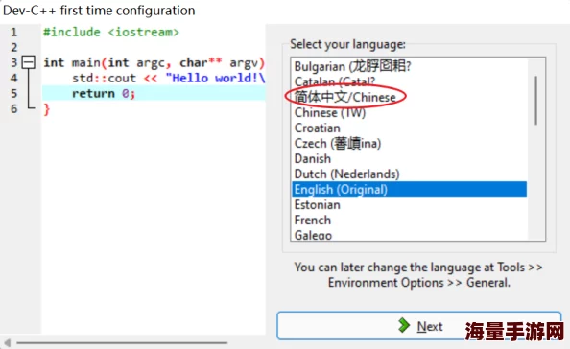
Task: Select Chinese (TW) language
Action: click(x=410, y=112)
